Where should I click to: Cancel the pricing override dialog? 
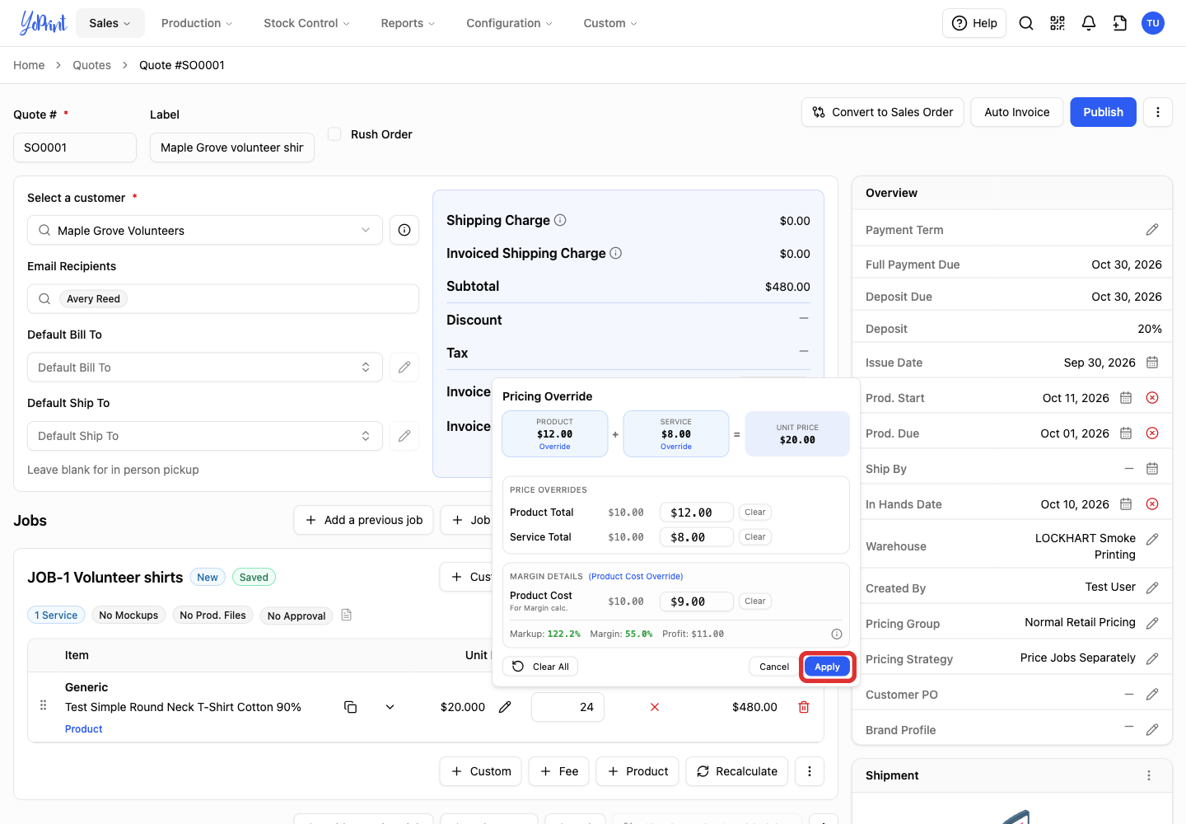pos(774,667)
